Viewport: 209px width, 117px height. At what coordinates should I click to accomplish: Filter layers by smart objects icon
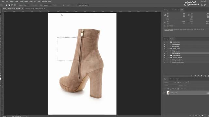[x=186, y=83]
